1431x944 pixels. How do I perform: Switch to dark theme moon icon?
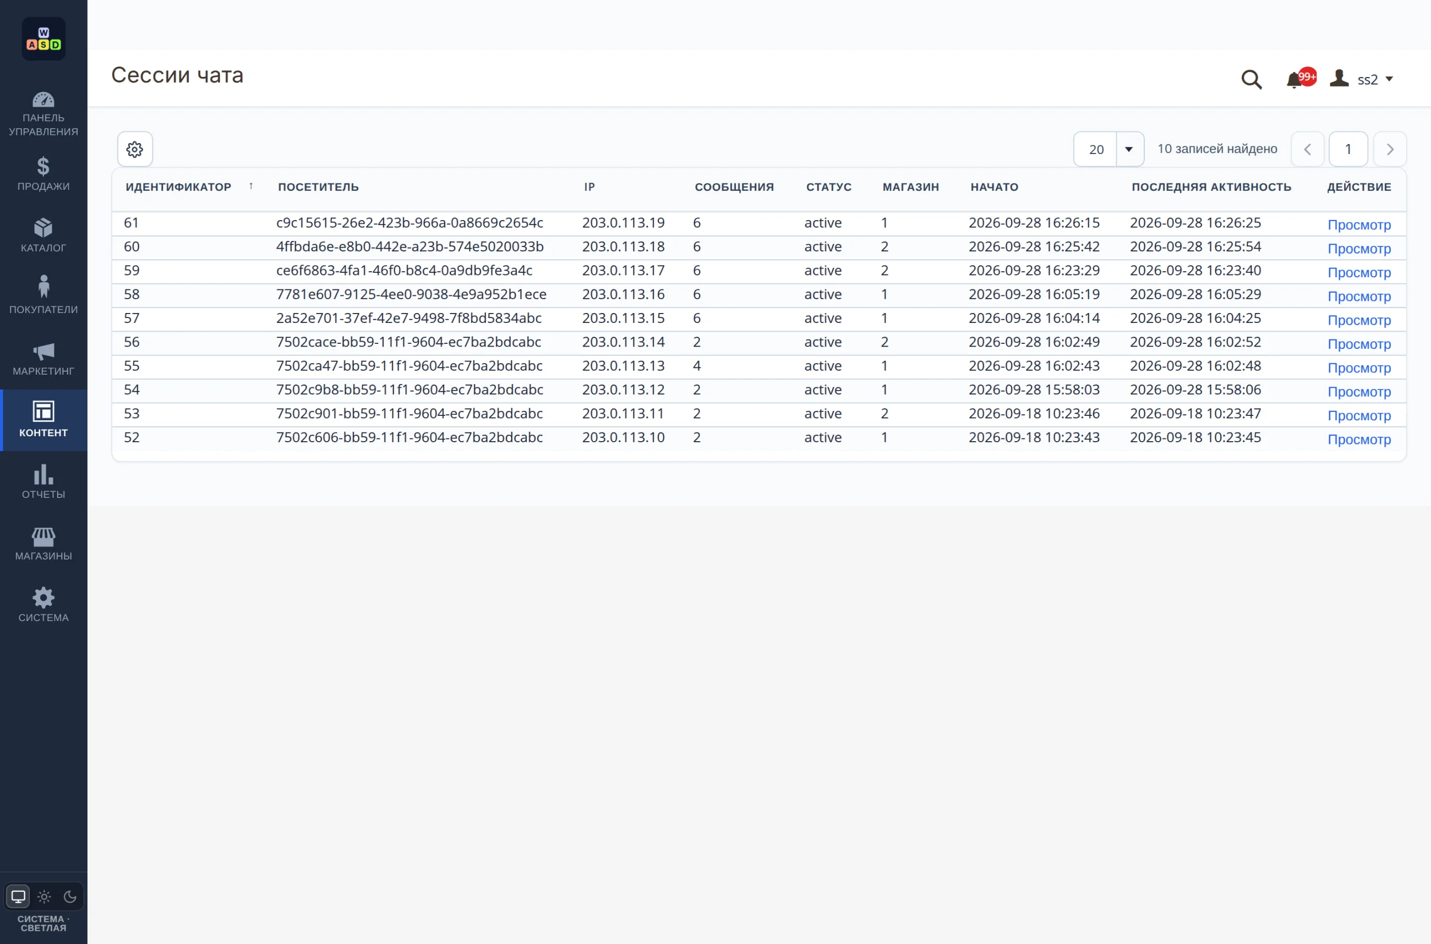[70, 897]
